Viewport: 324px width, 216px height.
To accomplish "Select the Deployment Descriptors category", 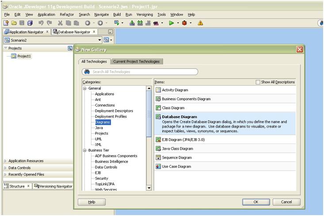I will pyautogui.click(x=114, y=111).
